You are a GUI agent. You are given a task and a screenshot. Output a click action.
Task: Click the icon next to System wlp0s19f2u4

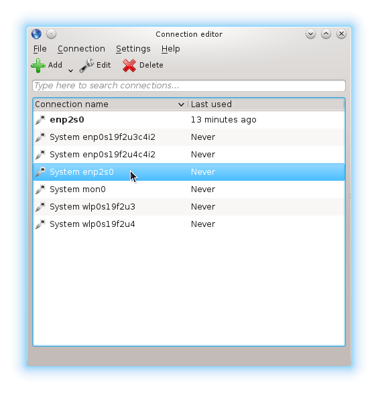pos(40,224)
